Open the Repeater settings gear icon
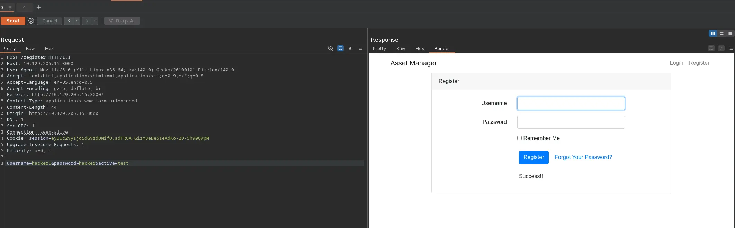735x228 pixels. [31, 21]
